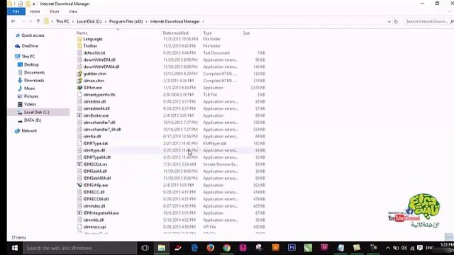Click Local Disk (C:) breadcrumb
This screenshot has height=255, width=454.
pyautogui.click(x=89, y=21)
